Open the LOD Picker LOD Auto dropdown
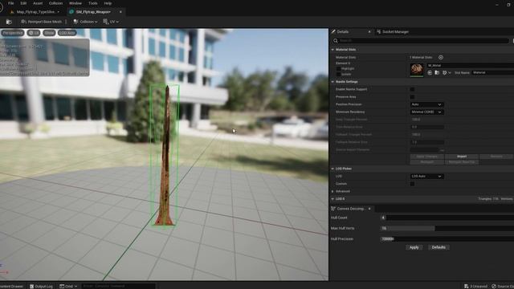 pos(426,177)
